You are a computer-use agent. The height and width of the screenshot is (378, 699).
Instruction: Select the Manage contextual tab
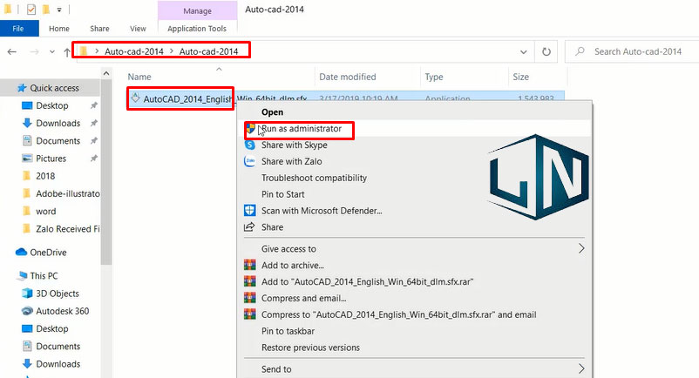(x=197, y=10)
